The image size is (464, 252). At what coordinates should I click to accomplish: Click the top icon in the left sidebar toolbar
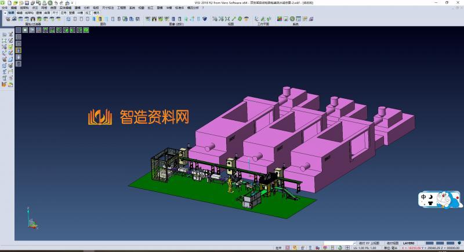[5, 35]
